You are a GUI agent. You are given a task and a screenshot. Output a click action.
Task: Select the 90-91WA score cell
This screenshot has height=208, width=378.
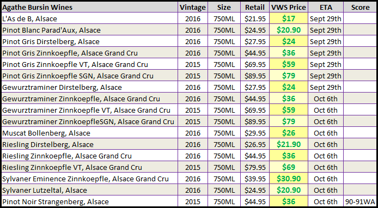tap(360, 201)
